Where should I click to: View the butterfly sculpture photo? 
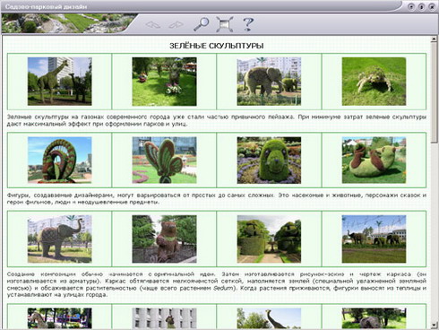pyautogui.click(x=164, y=161)
